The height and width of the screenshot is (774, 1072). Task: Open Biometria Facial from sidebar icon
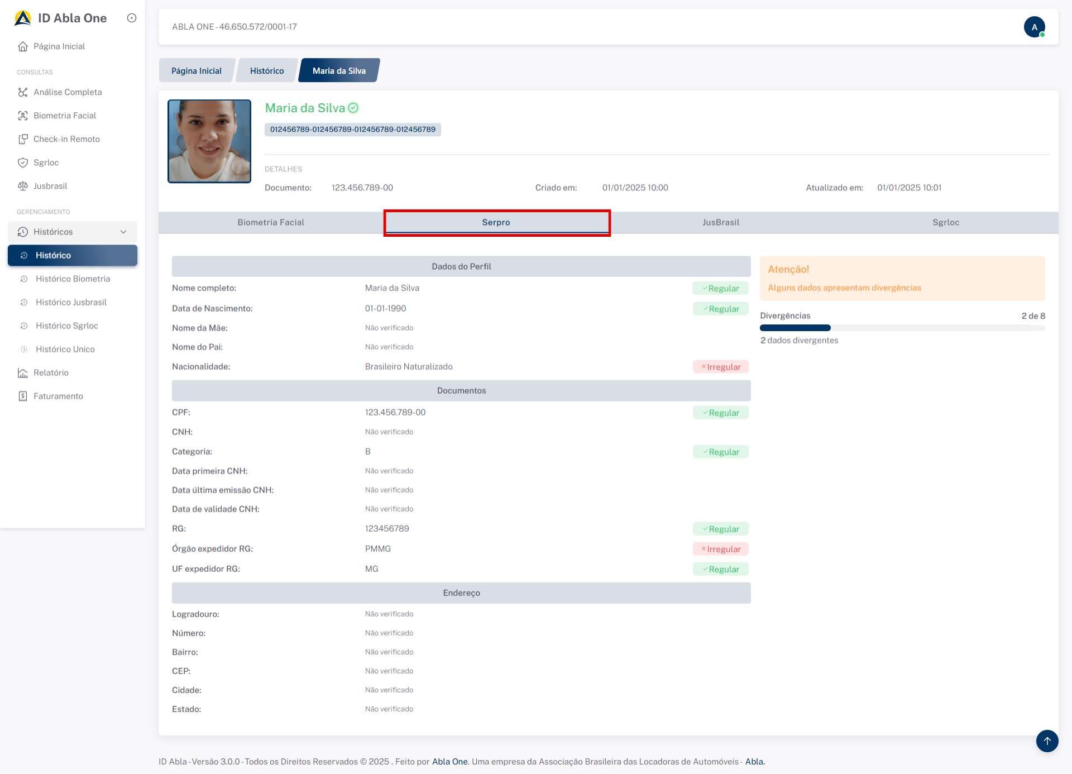(x=23, y=116)
